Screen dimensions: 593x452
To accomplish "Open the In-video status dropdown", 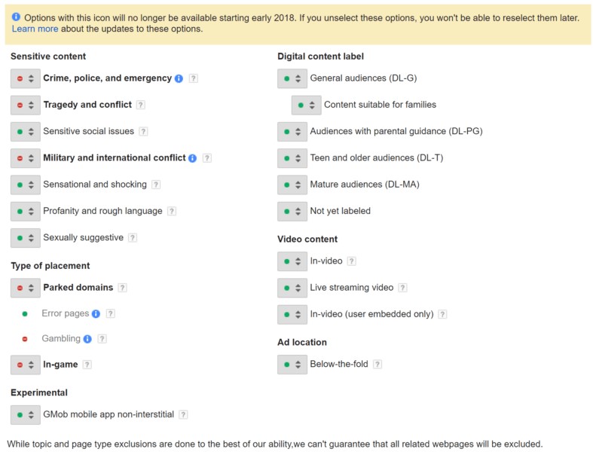I will click(x=292, y=261).
